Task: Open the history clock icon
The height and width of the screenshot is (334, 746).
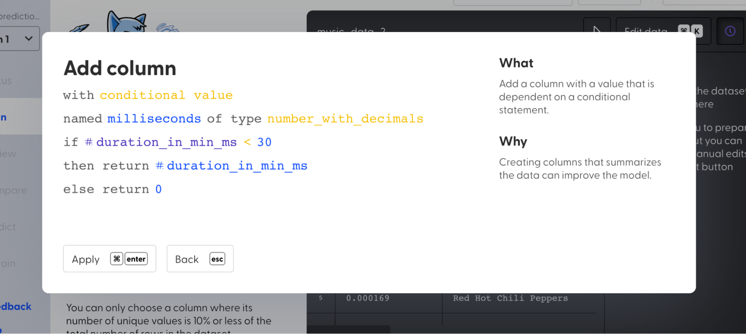Action: [730, 31]
